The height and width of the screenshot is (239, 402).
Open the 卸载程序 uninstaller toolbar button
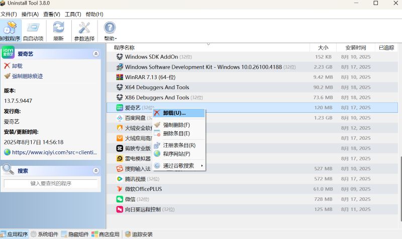pos(10,31)
